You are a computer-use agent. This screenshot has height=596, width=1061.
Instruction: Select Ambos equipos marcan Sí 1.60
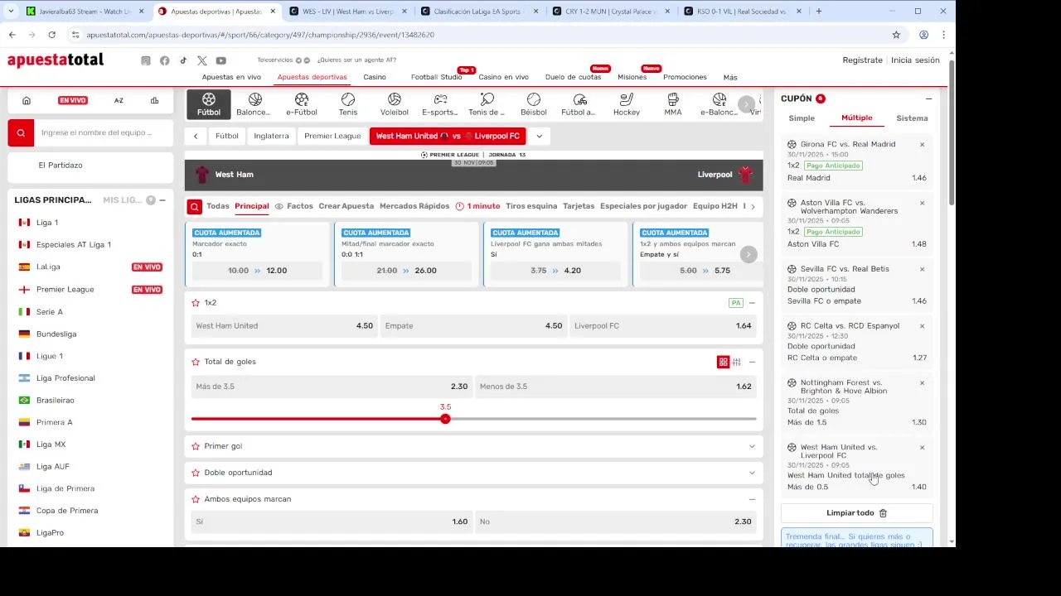click(332, 522)
